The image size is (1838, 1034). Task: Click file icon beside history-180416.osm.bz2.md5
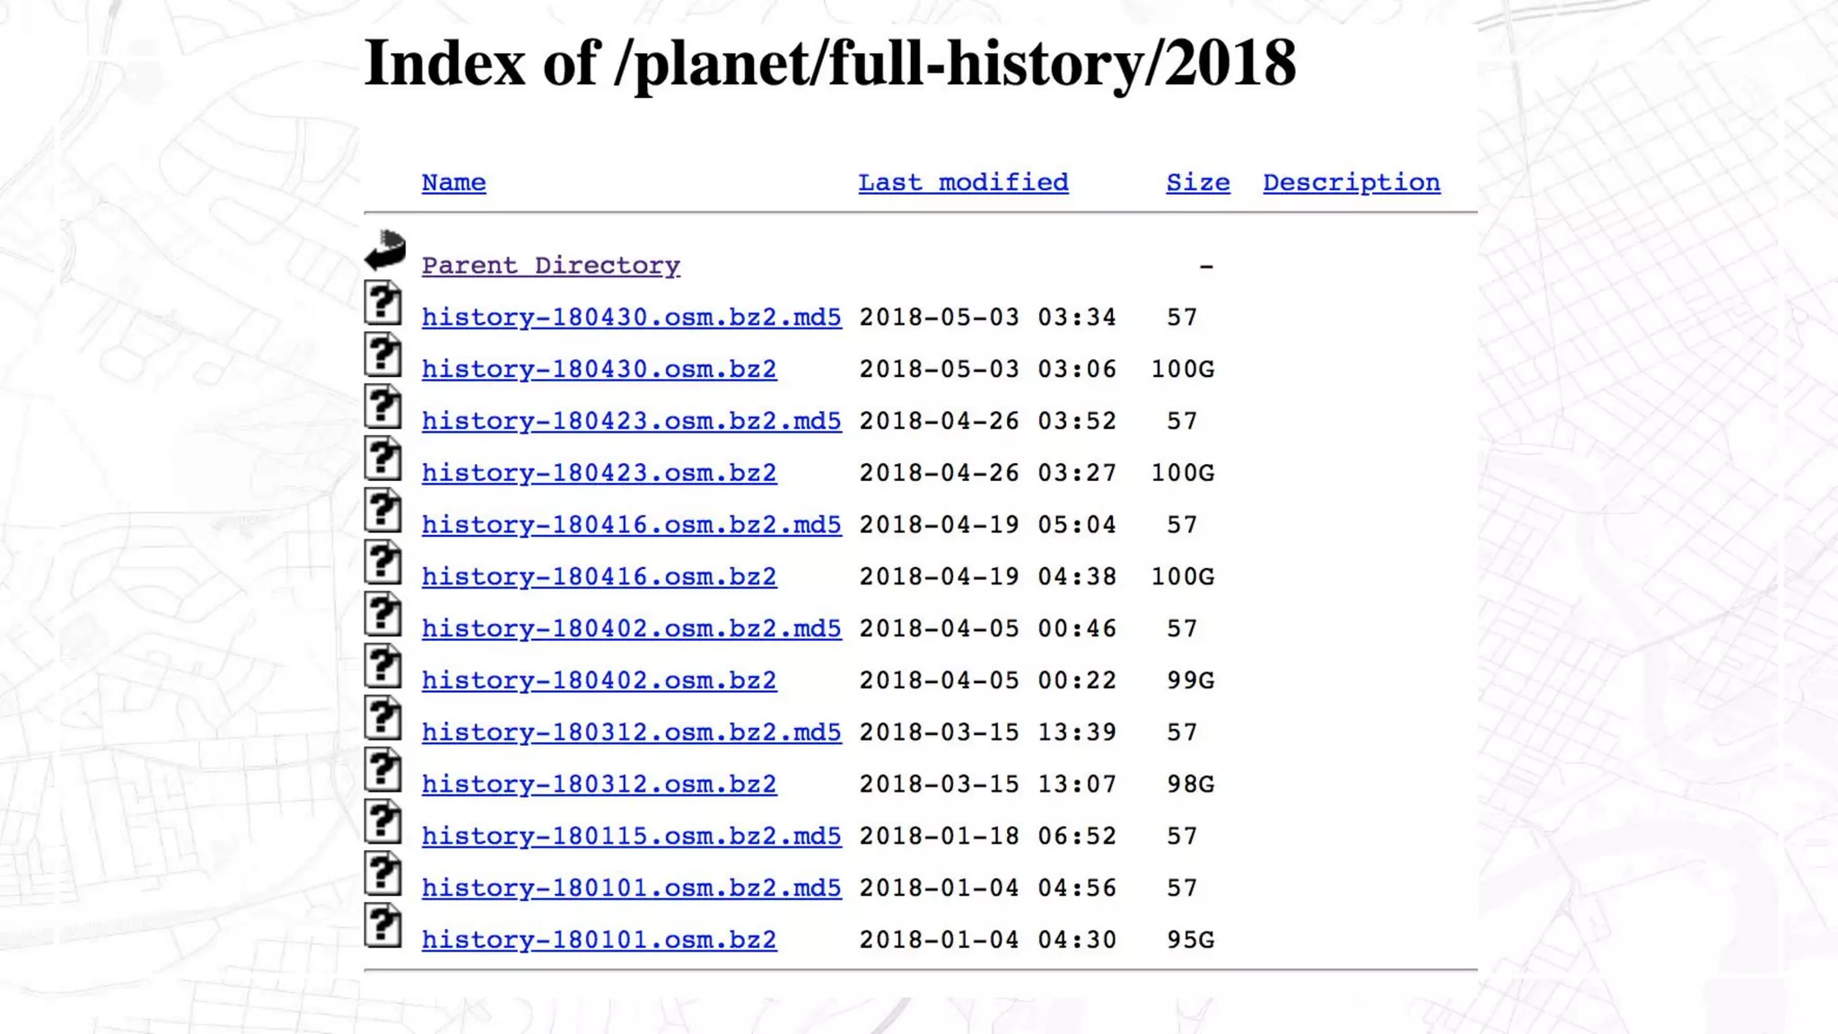(383, 510)
